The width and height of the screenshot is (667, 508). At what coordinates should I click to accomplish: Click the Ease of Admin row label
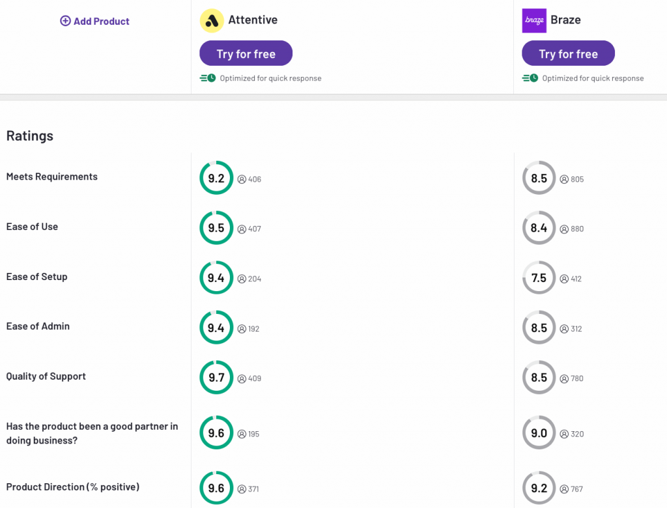tap(38, 326)
